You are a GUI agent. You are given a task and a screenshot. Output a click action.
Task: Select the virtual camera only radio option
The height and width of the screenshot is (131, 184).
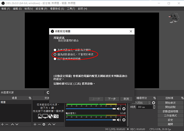(55, 59)
